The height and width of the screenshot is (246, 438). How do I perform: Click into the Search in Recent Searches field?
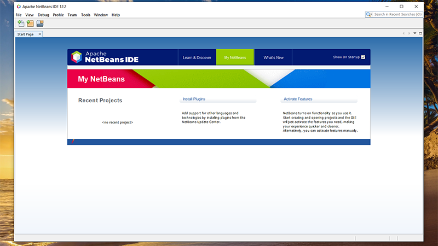click(398, 15)
